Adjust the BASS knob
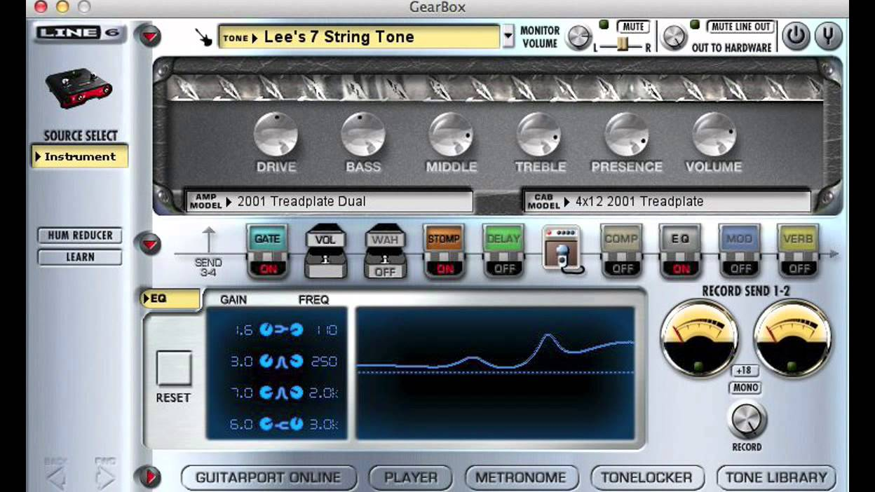Screen dimensions: 875x492 [363, 134]
